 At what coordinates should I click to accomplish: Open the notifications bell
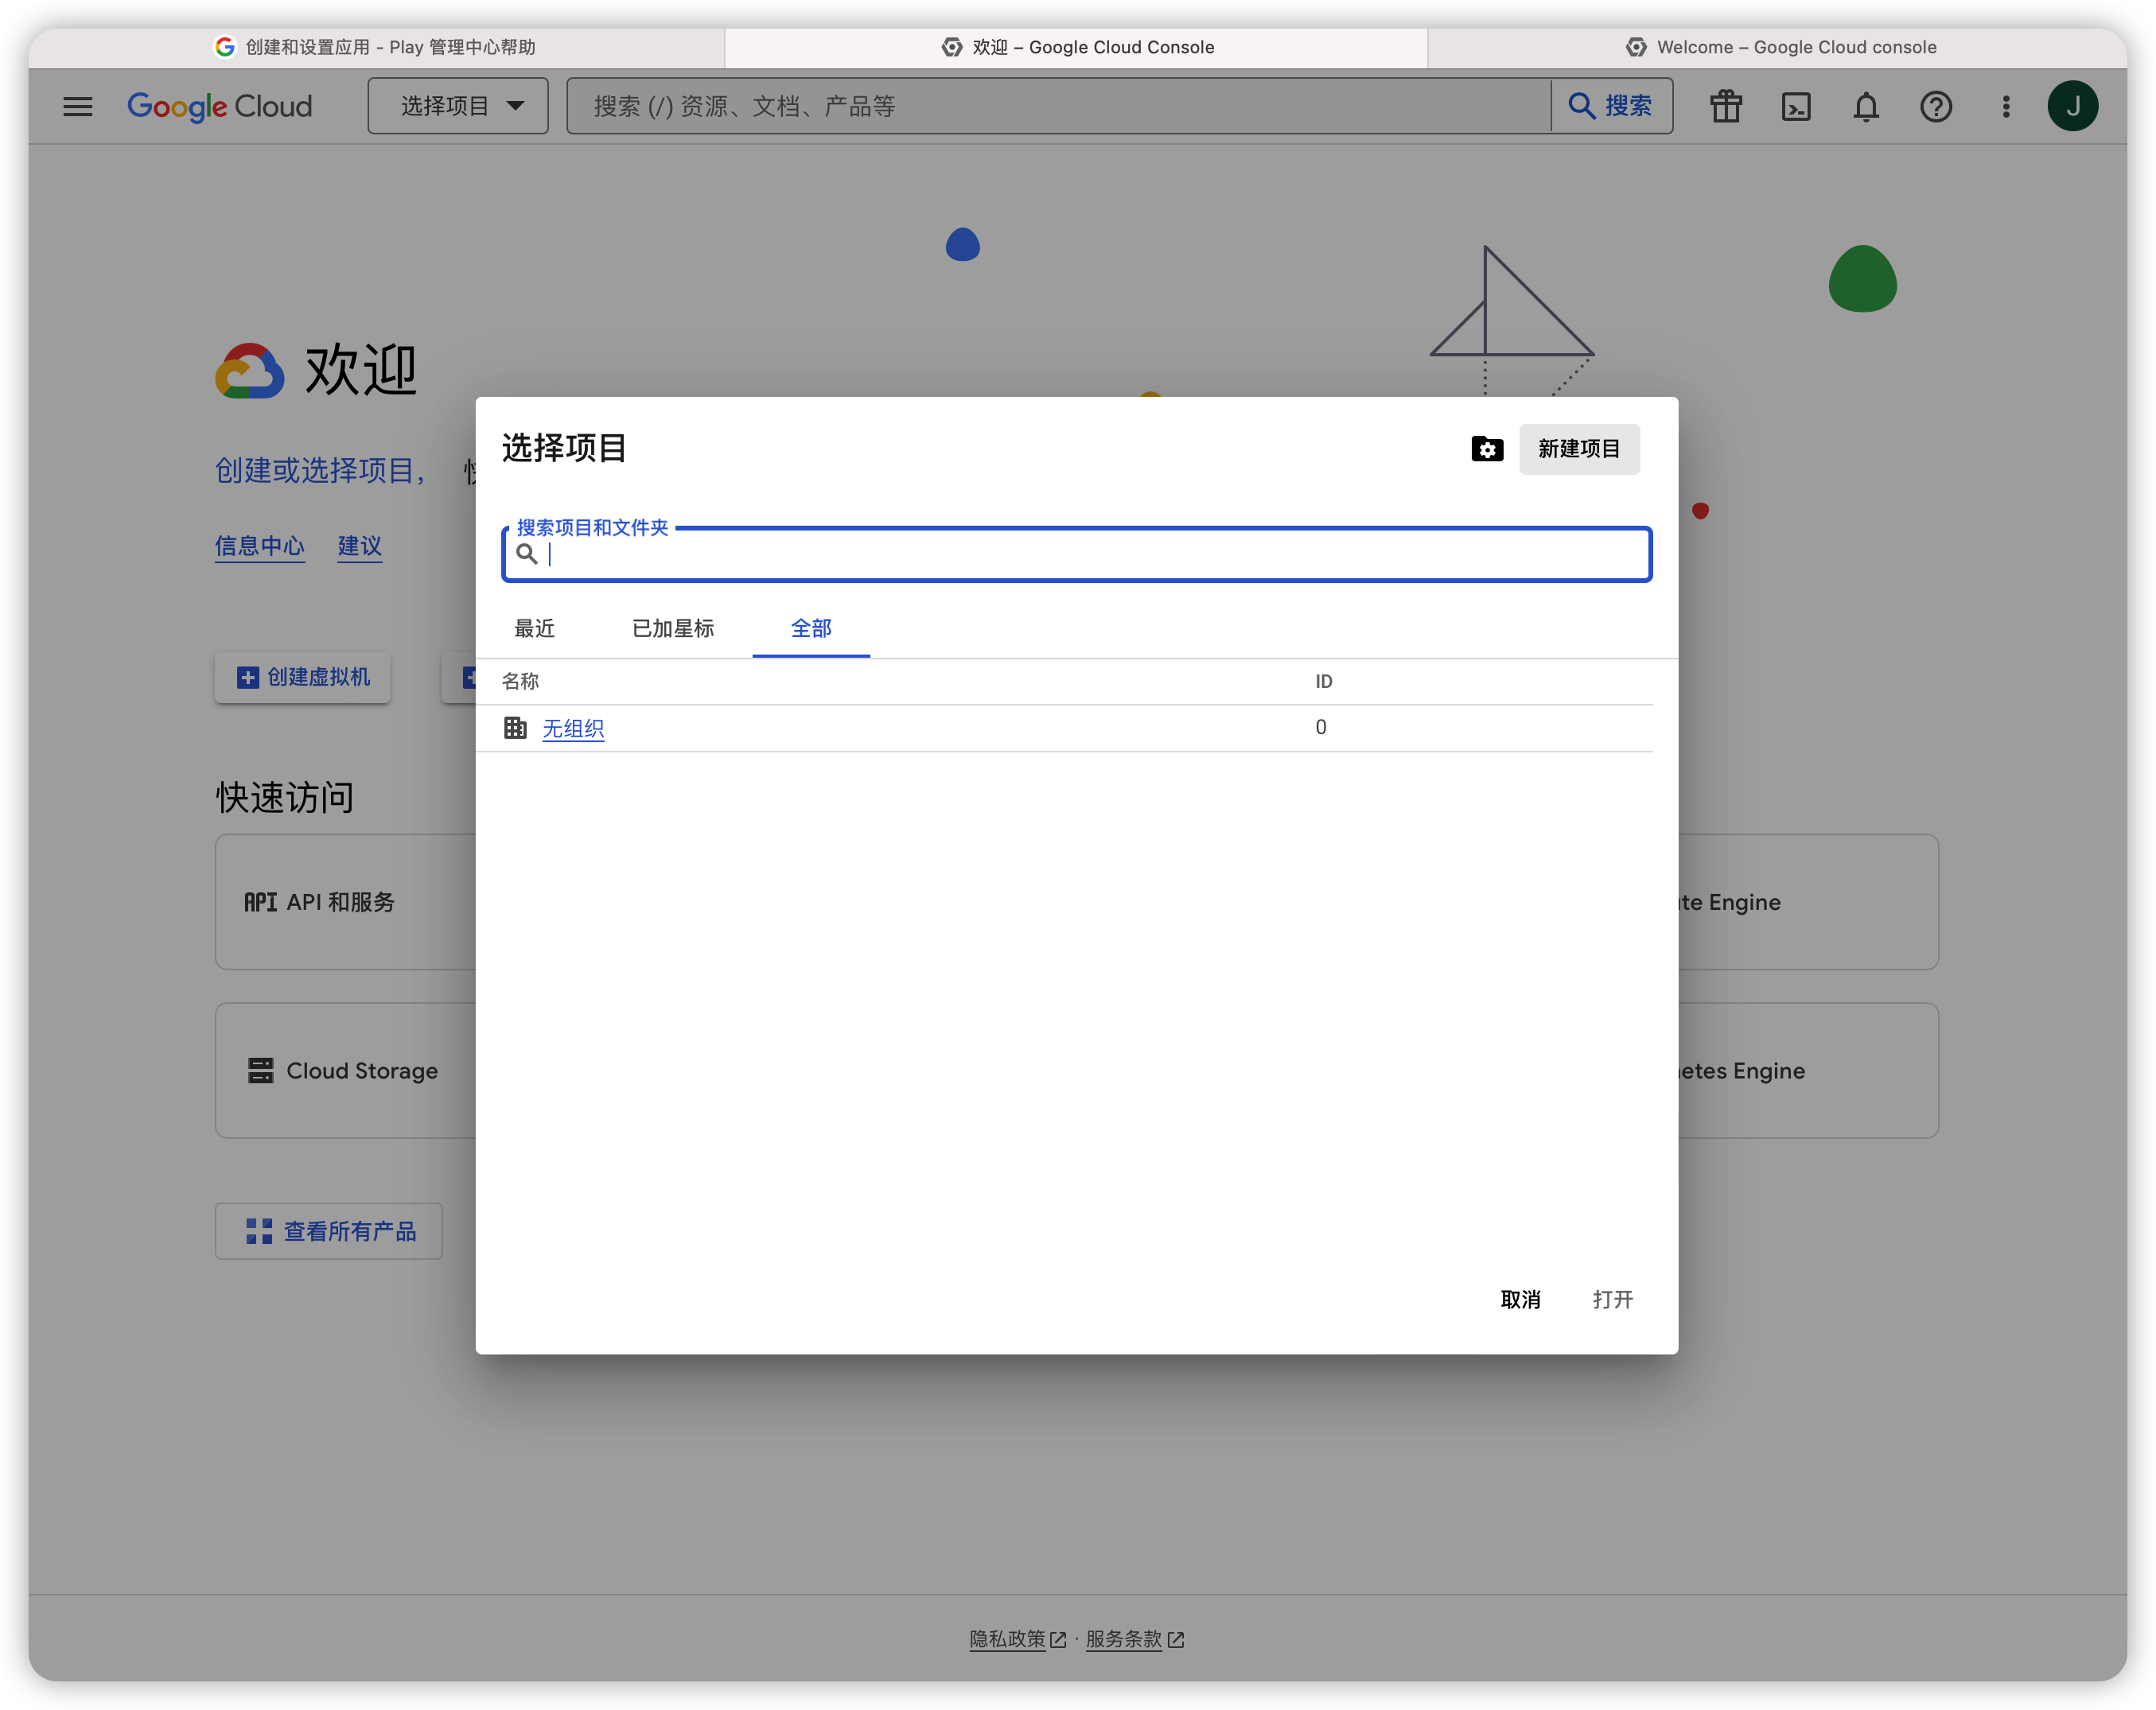(1866, 106)
